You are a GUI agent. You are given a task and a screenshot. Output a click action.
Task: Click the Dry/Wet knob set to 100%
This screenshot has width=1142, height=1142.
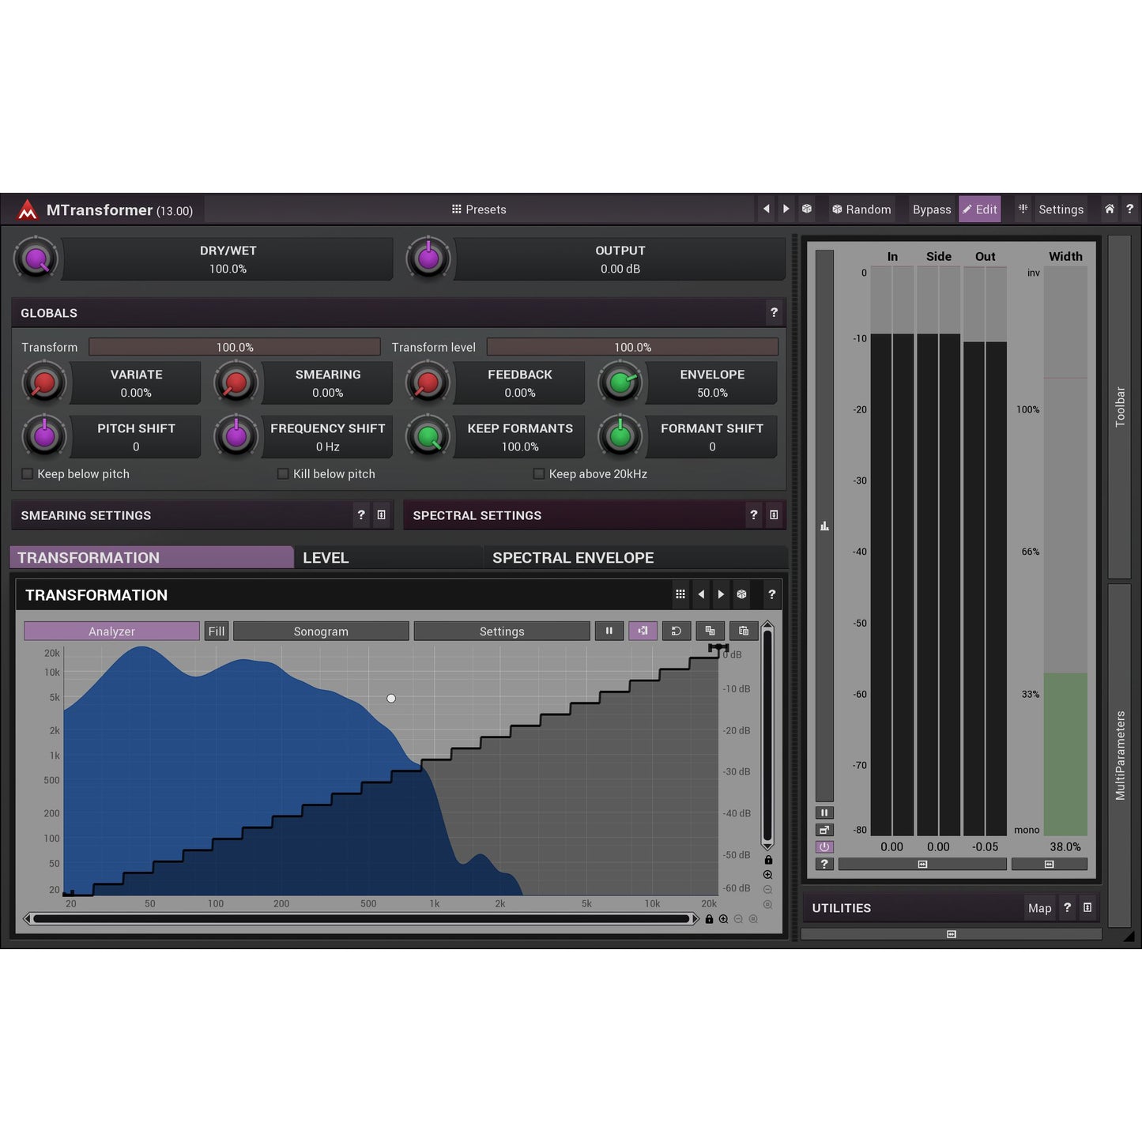point(36,258)
